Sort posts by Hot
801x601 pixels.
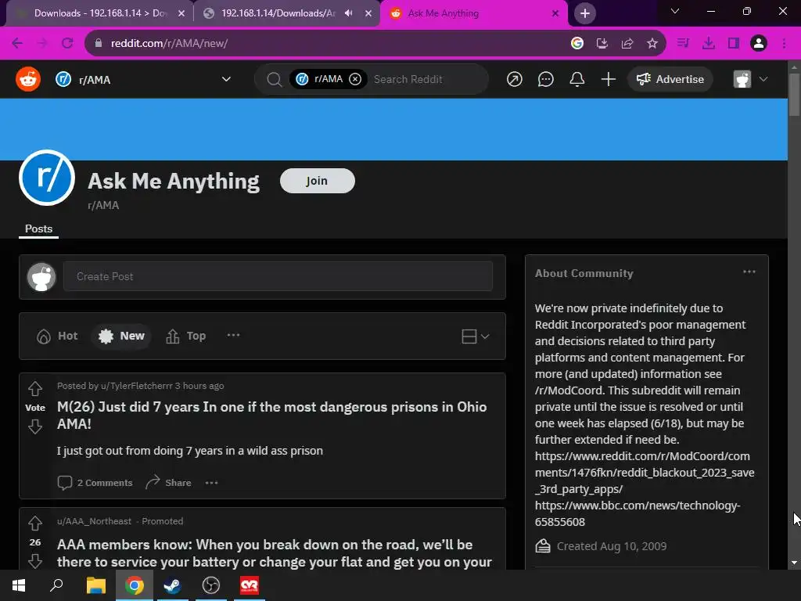click(x=56, y=336)
